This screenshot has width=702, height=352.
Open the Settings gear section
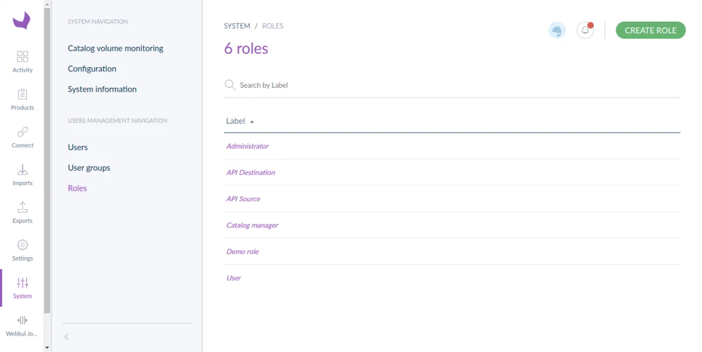[22, 250]
